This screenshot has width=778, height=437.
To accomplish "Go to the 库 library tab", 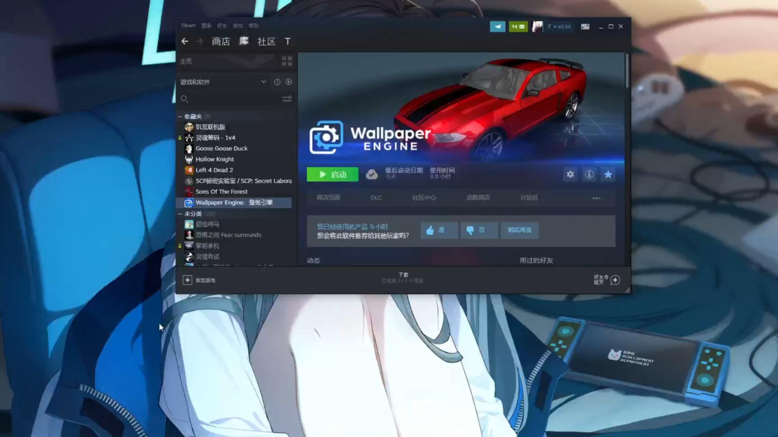I will point(244,41).
